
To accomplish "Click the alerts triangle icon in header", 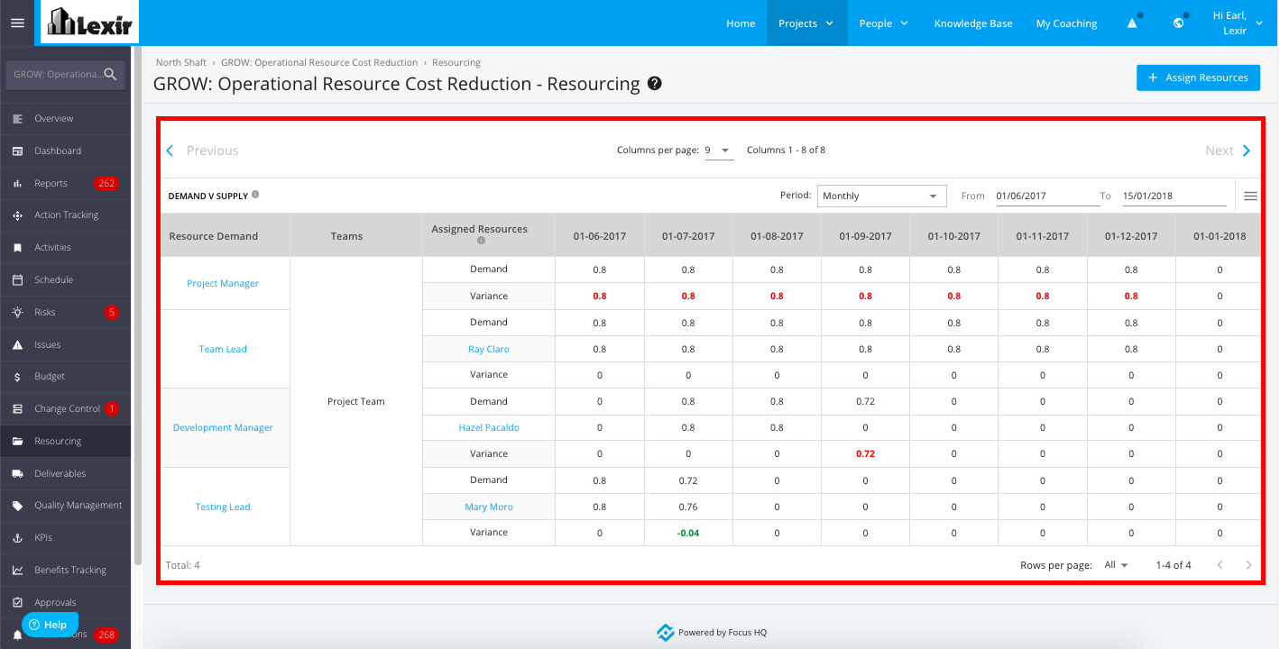I will 1132,23.
